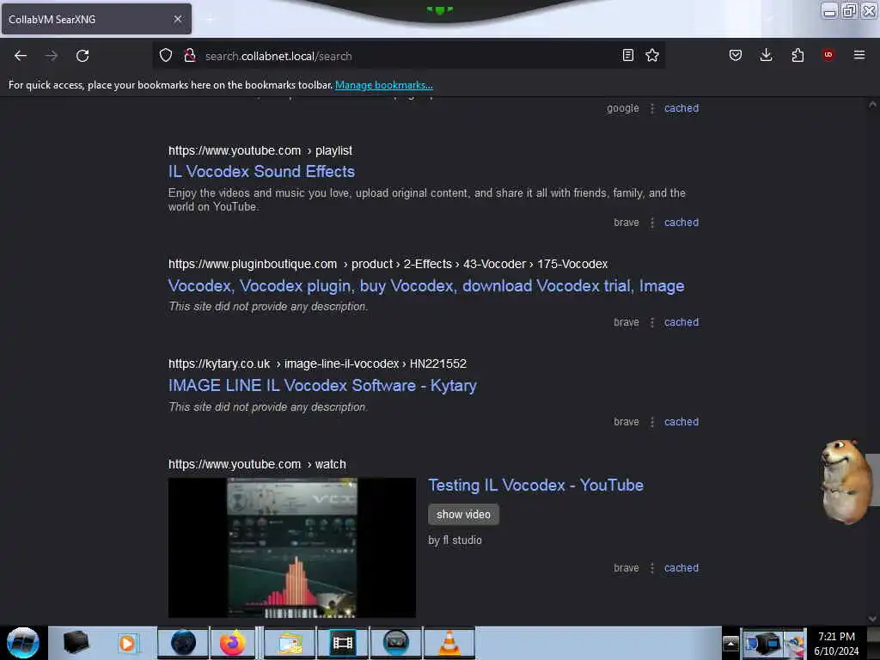Click the youtube.com watch URL text
Screen dimensions: 880x660
pos(257,464)
